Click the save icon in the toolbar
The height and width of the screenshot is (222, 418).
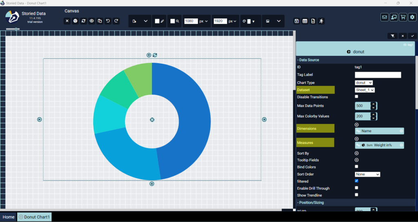pyautogui.click(x=297, y=21)
